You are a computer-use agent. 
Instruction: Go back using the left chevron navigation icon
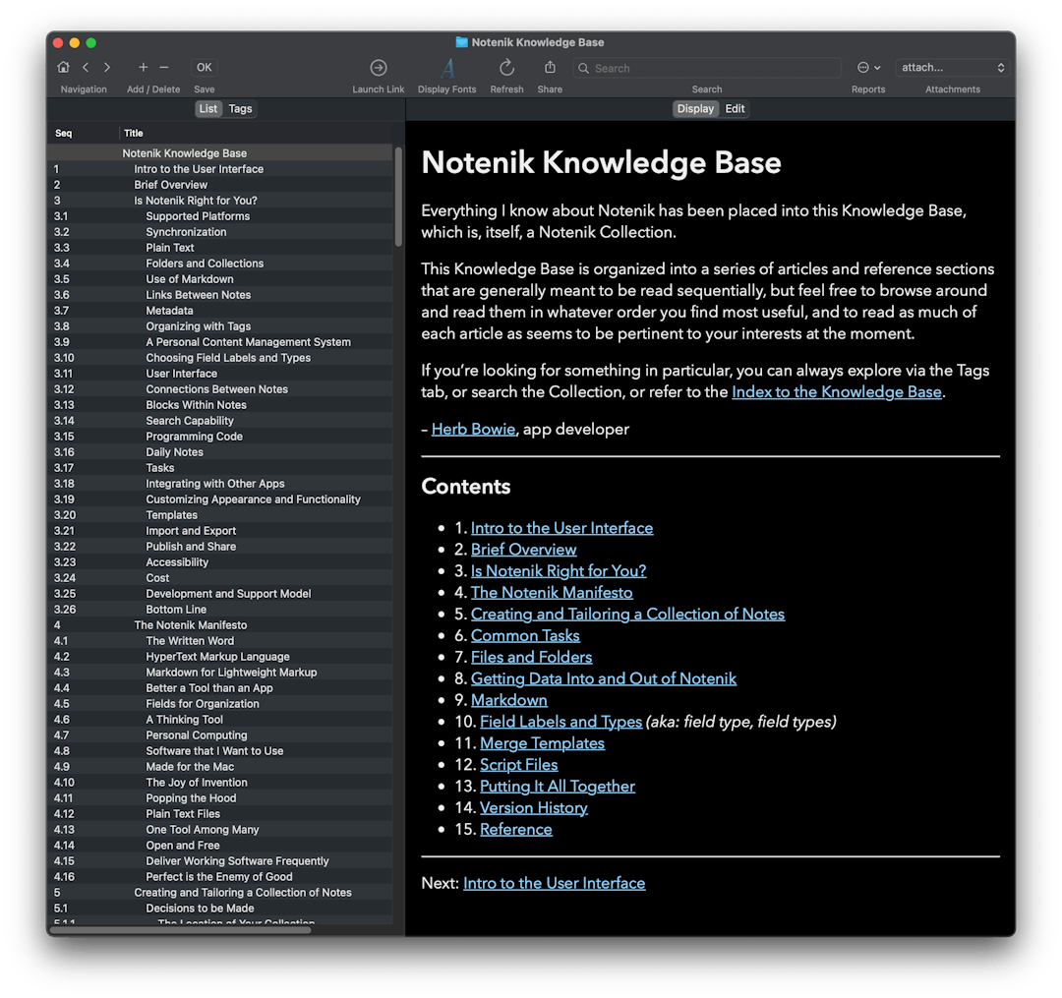[86, 68]
